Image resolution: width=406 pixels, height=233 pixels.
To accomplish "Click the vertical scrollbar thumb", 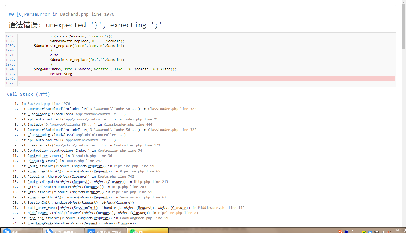I will click(x=404, y=26).
